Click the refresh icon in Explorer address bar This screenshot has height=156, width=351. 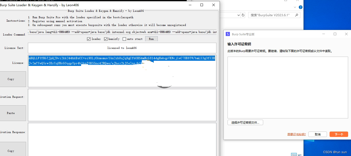(243, 15)
